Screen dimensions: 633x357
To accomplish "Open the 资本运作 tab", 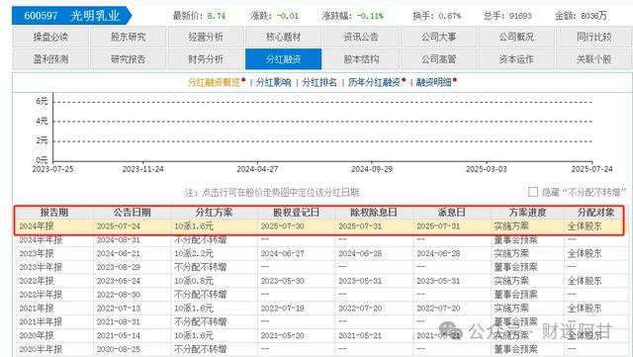I will (x=516, y=59).
